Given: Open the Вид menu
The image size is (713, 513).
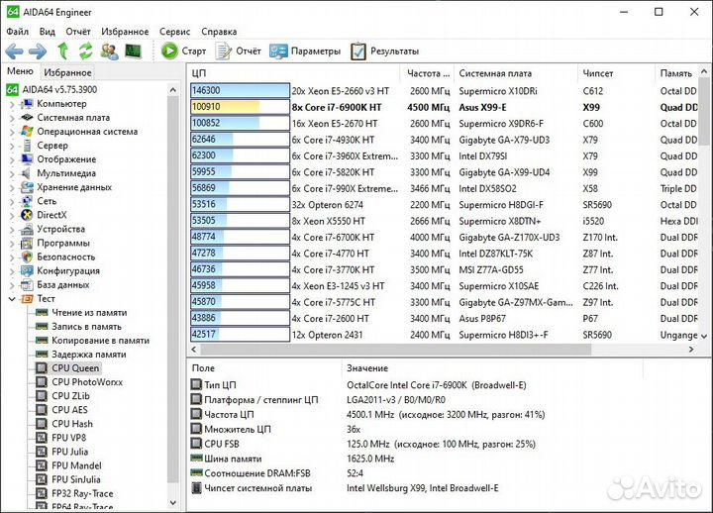Looking at the screenshot, I should [x=47, y=32].
